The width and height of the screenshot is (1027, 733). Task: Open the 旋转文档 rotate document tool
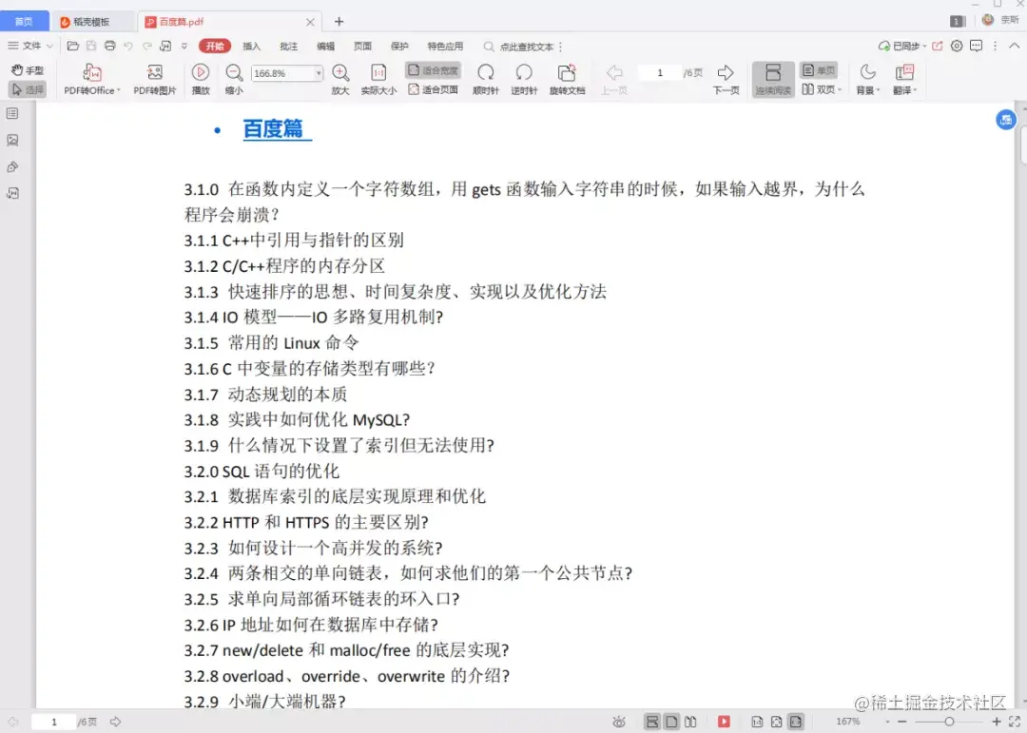[568, 76]
